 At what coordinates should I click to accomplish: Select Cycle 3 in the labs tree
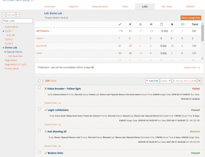point(9,43)
